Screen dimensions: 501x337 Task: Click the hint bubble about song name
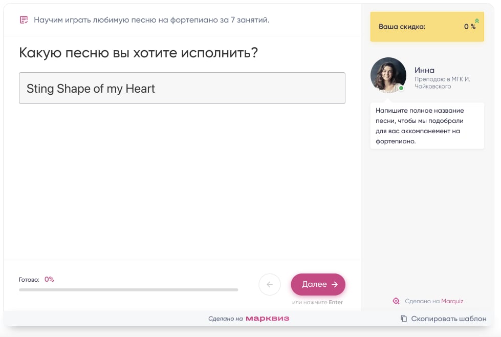[x=427, y=125]
